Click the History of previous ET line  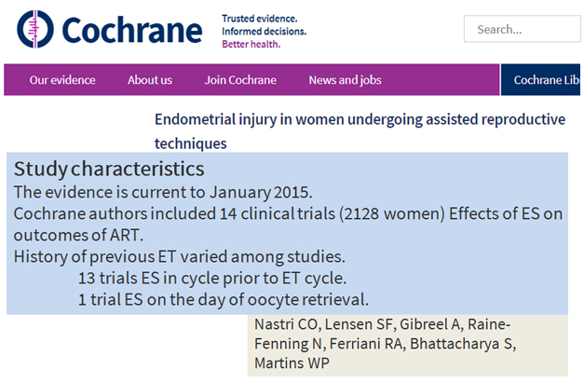[180, 256]
